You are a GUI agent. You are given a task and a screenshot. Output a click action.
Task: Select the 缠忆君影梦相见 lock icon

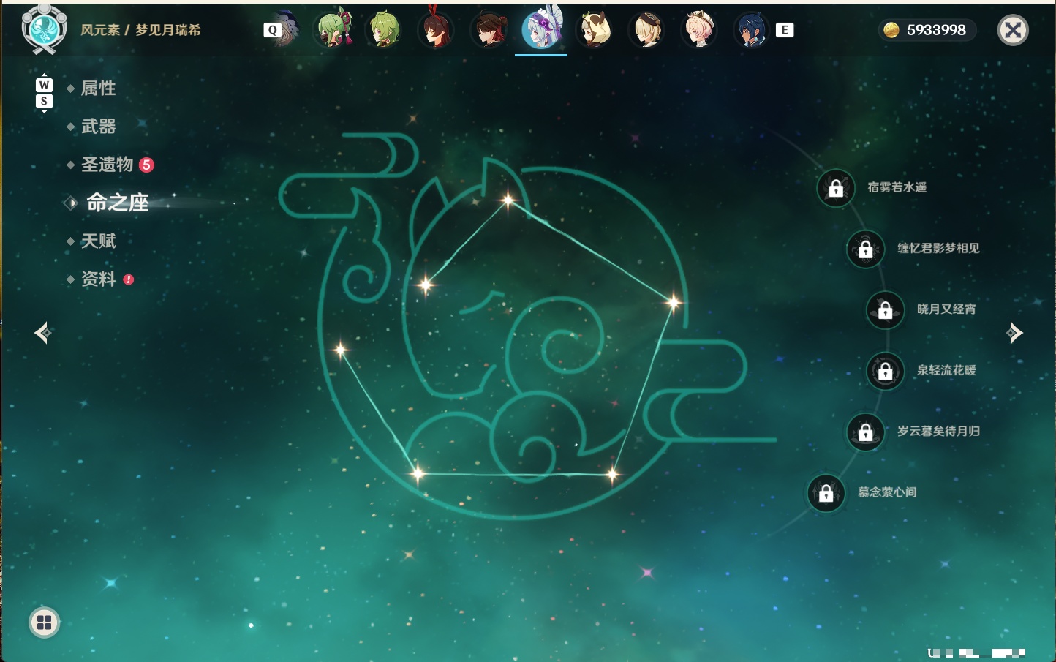(866, 249)
